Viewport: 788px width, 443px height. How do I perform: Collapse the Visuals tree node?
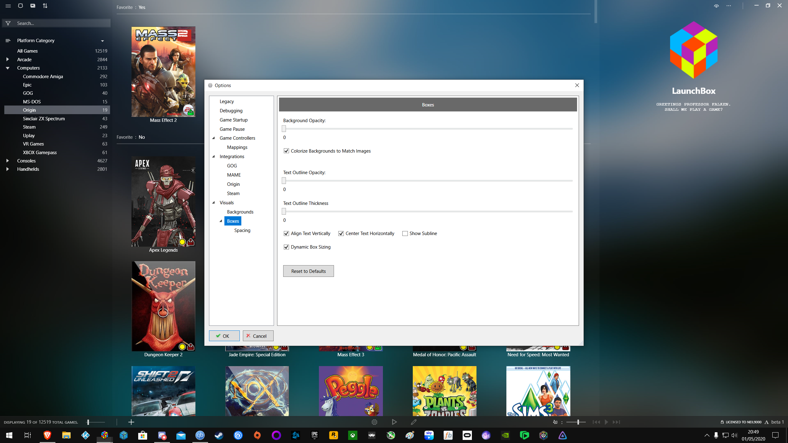pos(214,202)
